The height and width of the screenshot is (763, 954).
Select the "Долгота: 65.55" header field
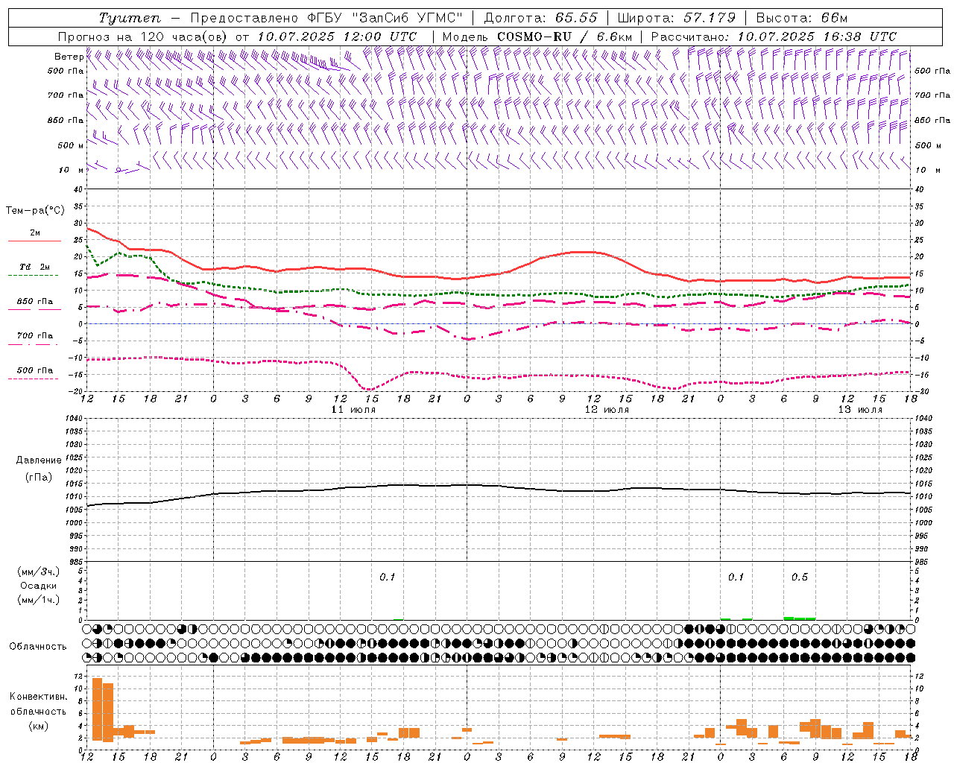(x=541, y=18)
